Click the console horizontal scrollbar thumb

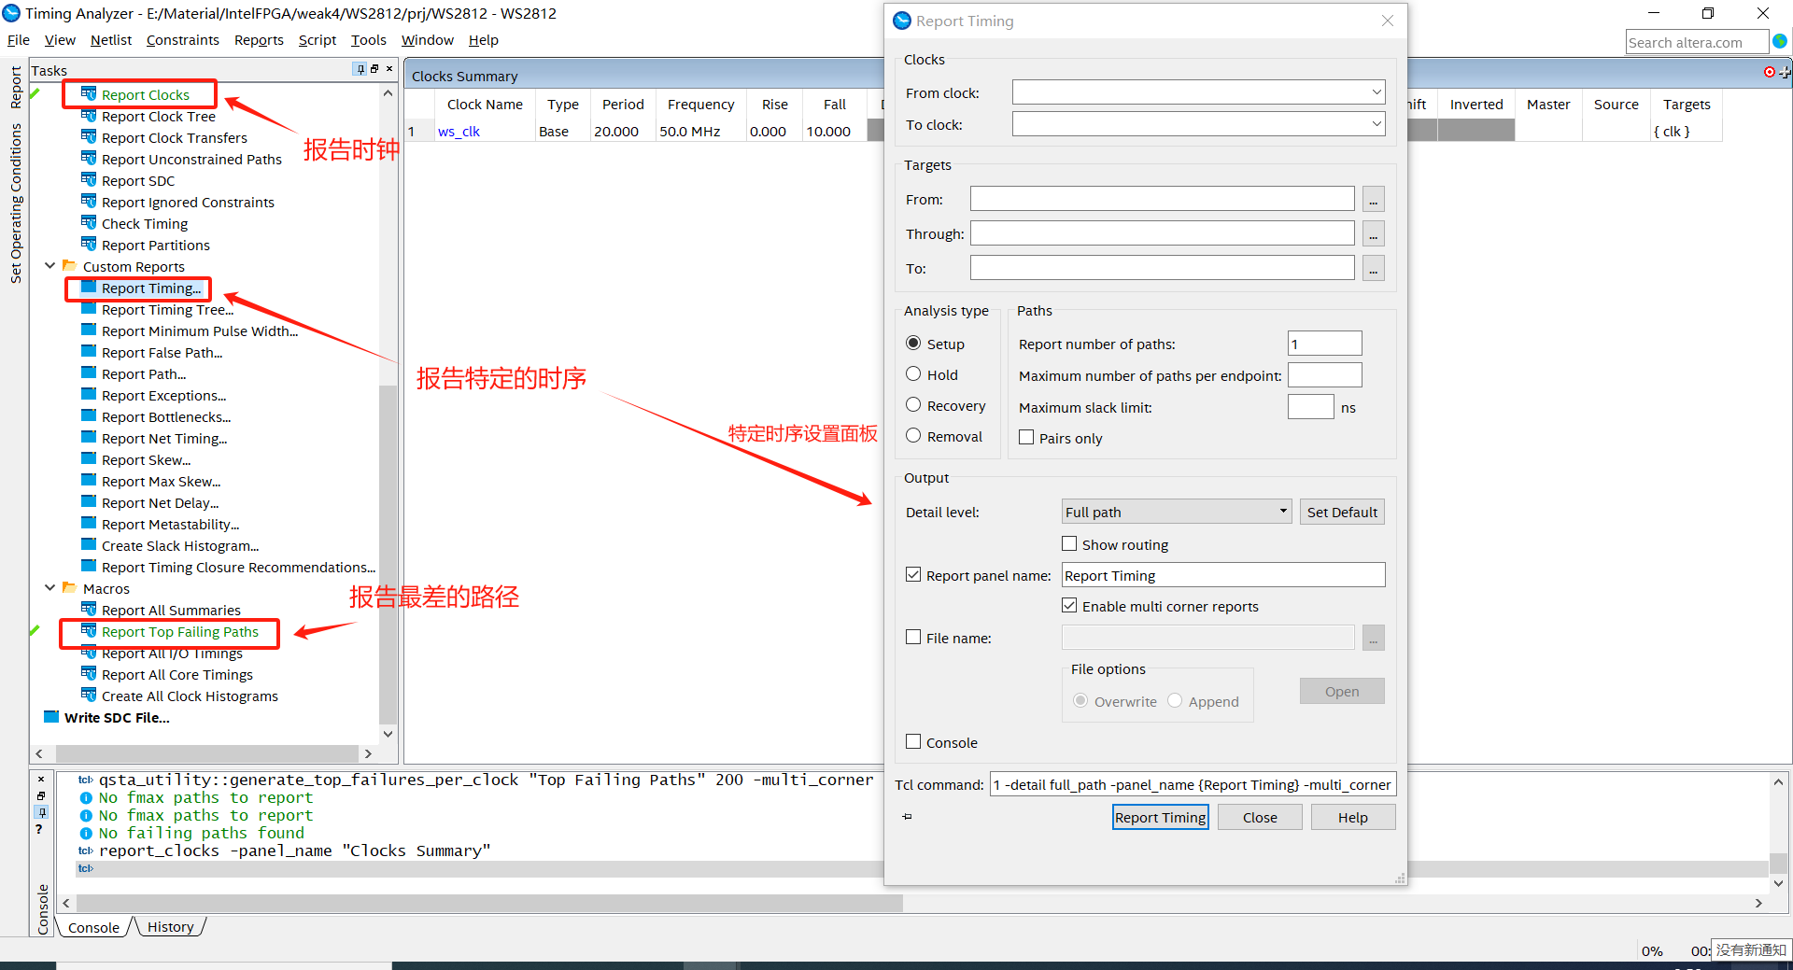click(x=490, y=903)
